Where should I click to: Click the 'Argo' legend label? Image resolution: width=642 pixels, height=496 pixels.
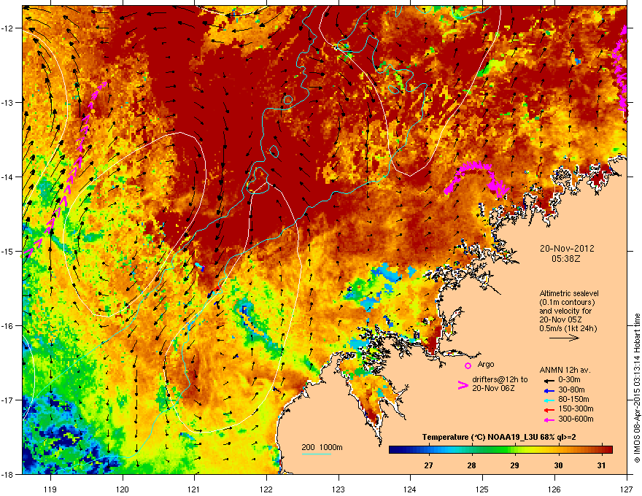point(486,364)
